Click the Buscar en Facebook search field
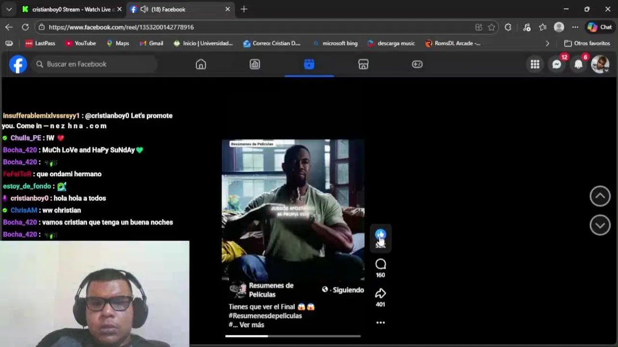Viewport: 618px width, 347px height. coord(95,64)
